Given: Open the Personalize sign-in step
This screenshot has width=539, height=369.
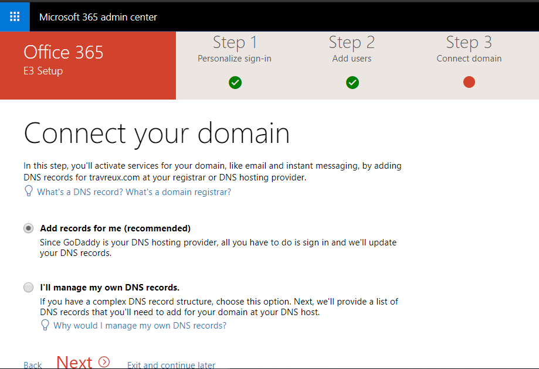Looking at the screenshot, I should tap(235, 58).
